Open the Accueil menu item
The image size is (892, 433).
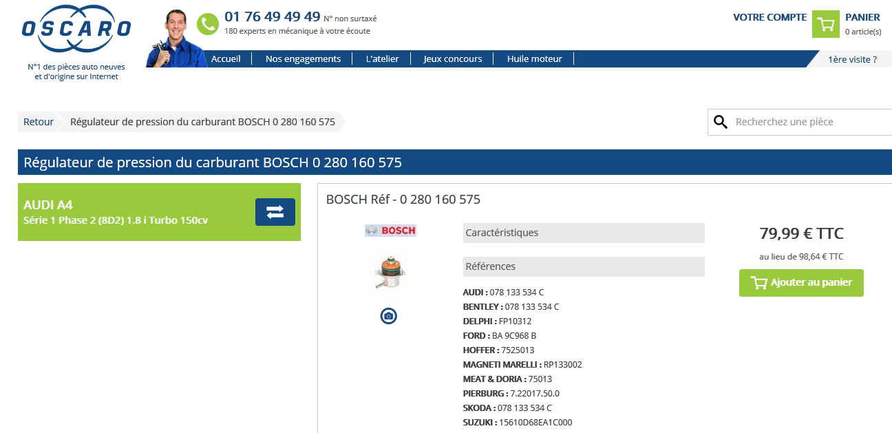[226, 59]
